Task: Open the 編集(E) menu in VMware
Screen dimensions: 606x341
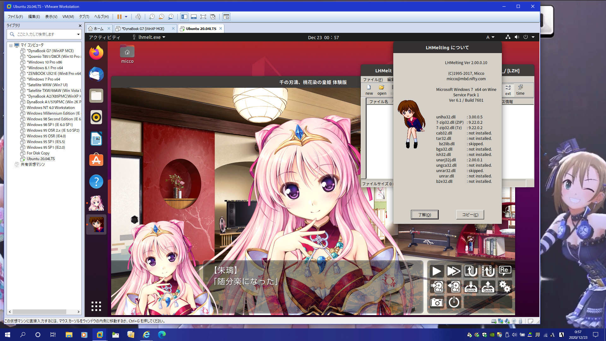Action: pyautogui.click(x=34, y=17)
